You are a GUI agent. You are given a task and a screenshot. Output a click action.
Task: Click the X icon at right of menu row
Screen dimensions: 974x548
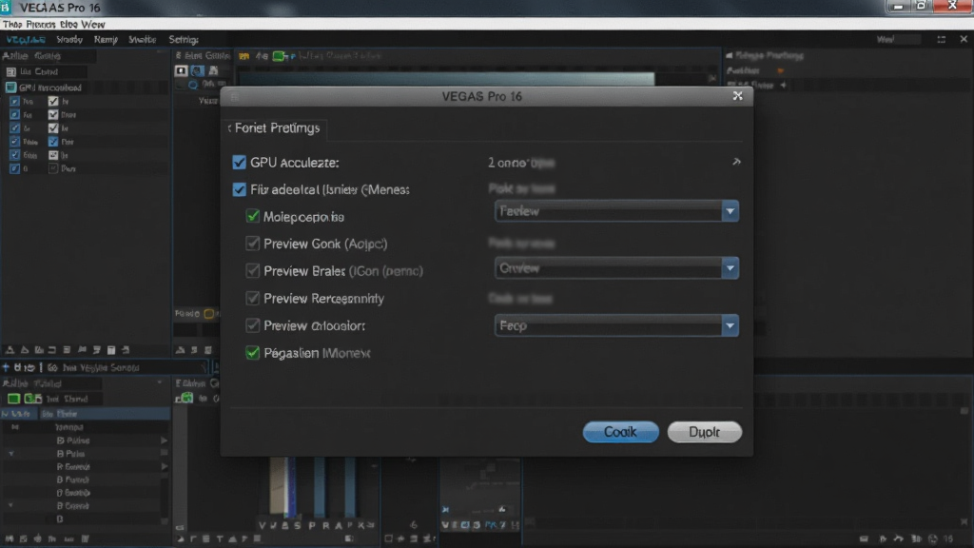964,39
